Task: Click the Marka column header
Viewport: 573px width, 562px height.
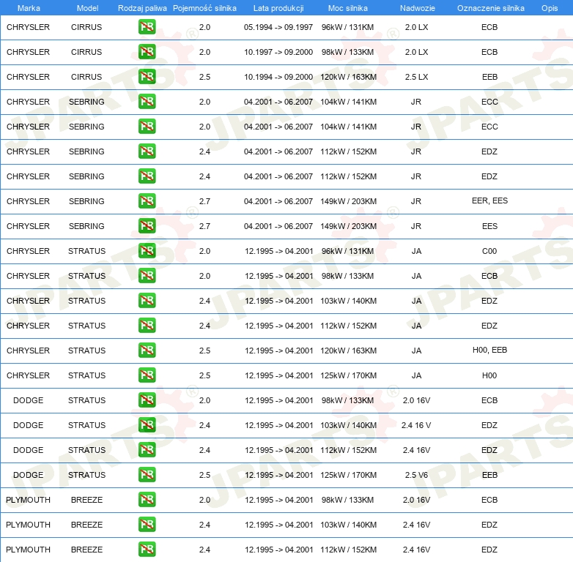Action: coord(28,8)
